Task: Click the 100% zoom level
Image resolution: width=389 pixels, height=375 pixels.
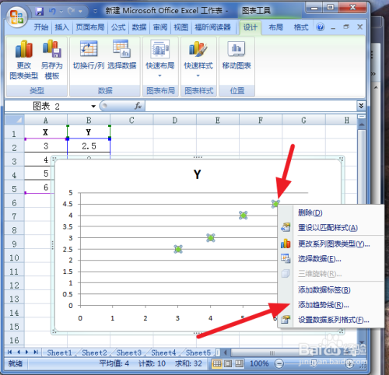Action: [259, 363]
